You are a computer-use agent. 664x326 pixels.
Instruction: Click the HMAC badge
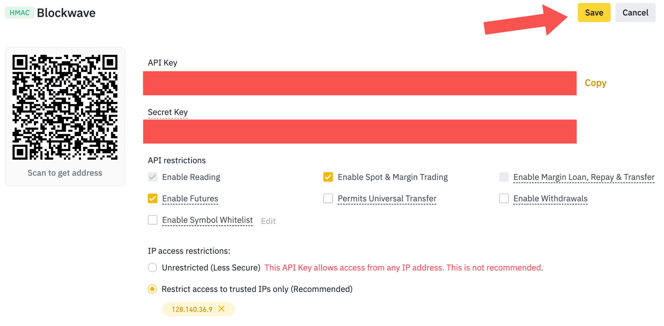click(19, 13)
